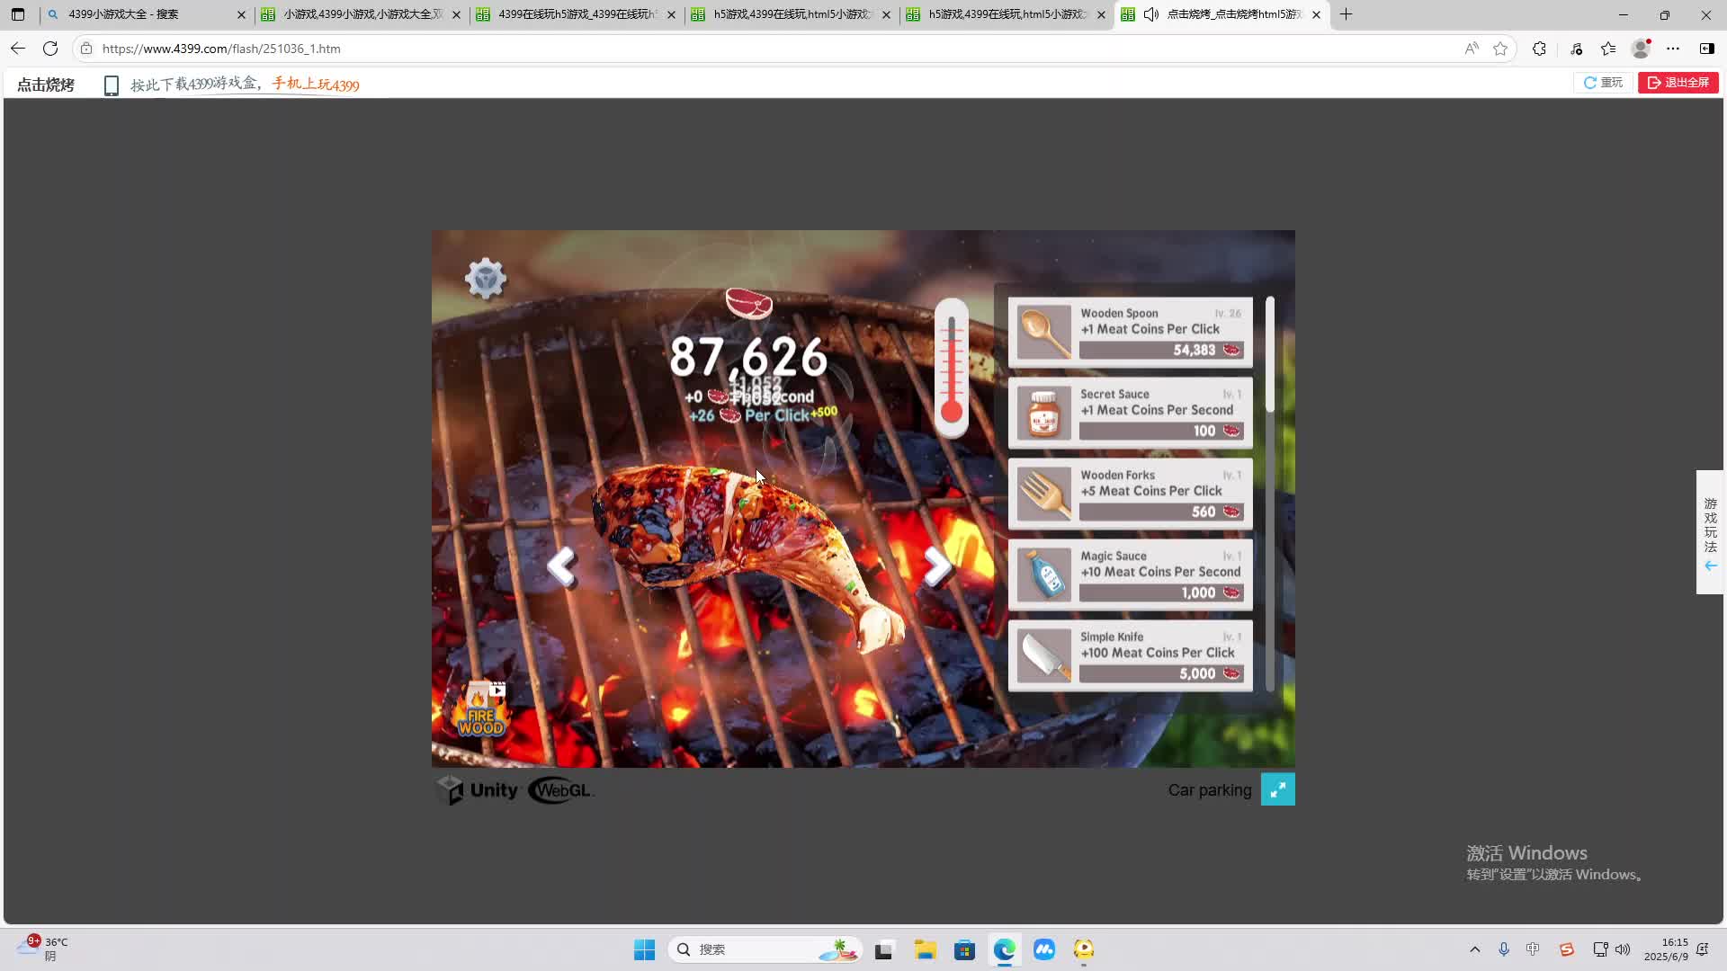The height and width of the screenshot is (971, 1727).
Task: Toggle game fullscreen with cyan expand button
Action: (x=1277, y=789)
